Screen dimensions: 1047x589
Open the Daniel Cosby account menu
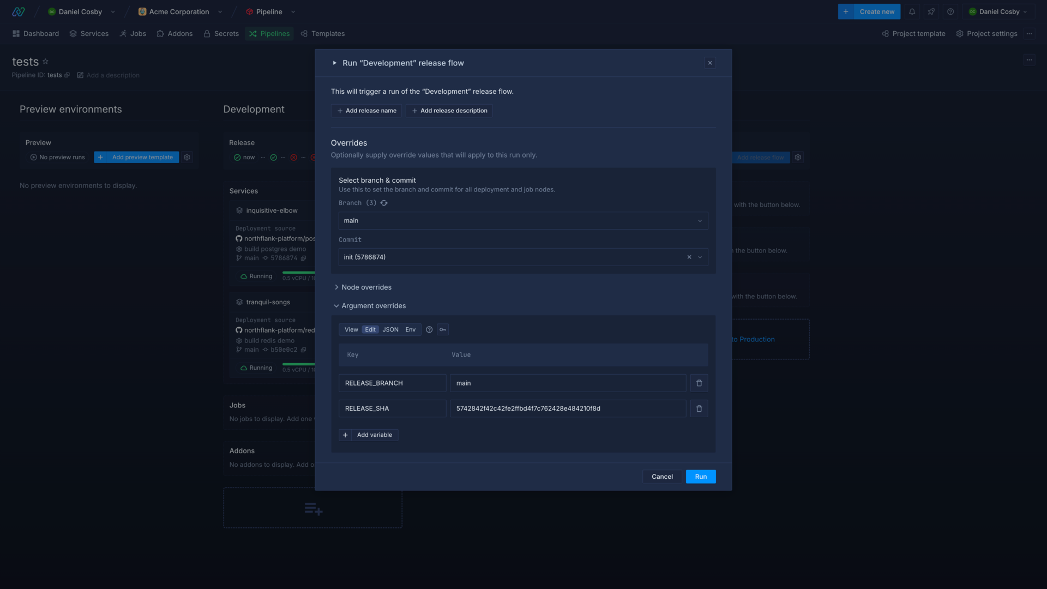pyautogui.click(x=997, y=11)
